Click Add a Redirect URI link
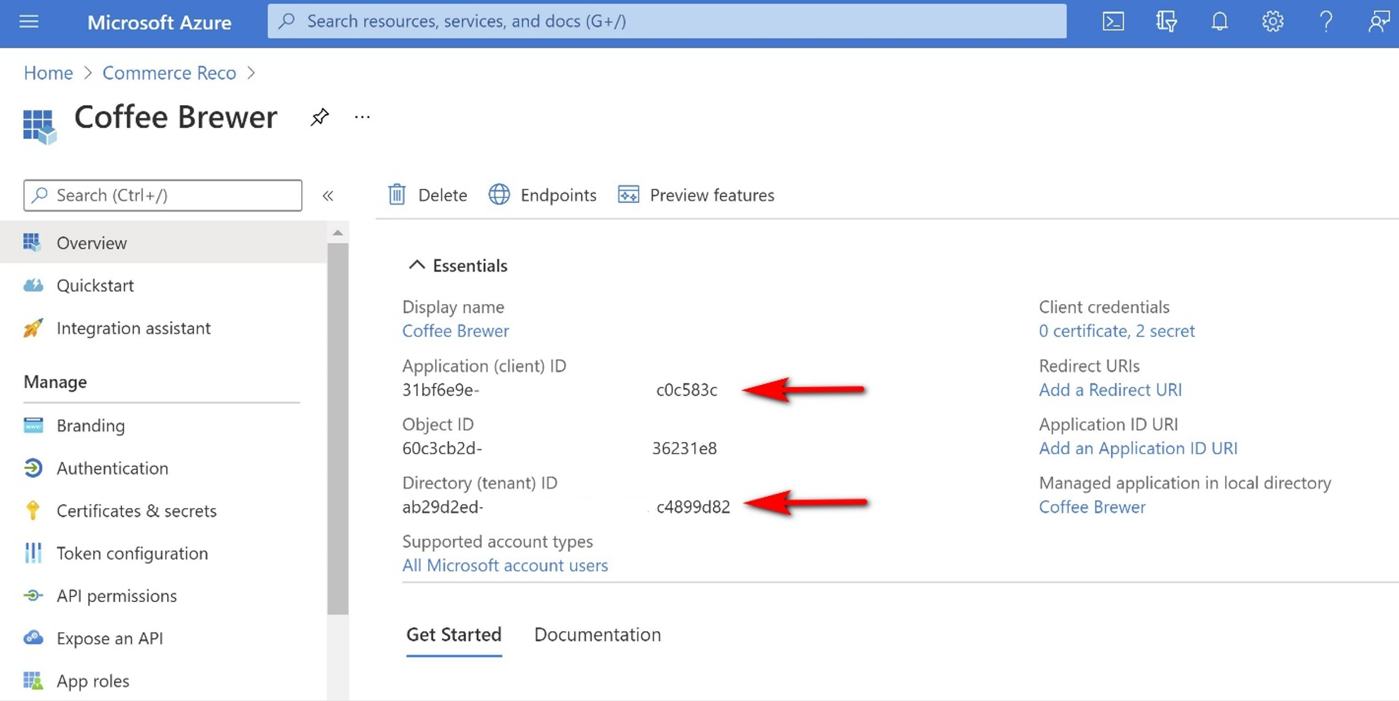 click(x=1111, y=390)
